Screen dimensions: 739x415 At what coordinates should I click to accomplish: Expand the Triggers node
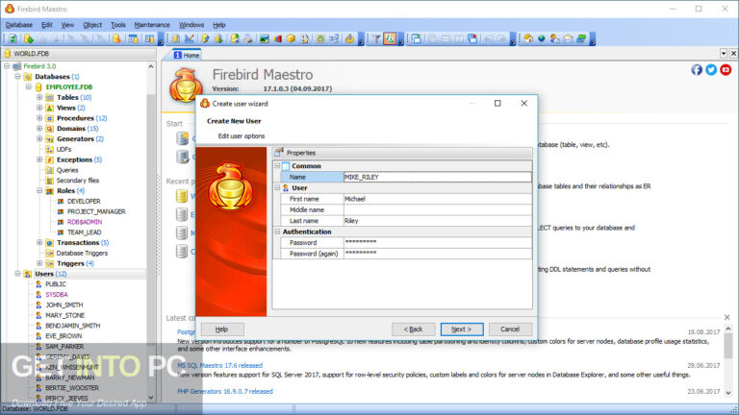coord(39,263)
